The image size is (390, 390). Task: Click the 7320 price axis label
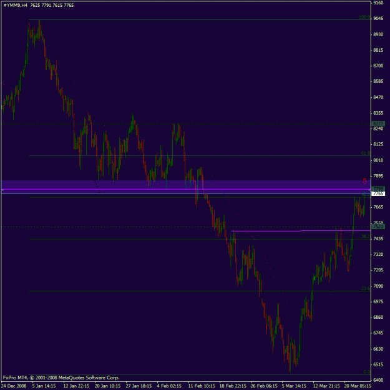pyautogui.click(x=378, y=255)
